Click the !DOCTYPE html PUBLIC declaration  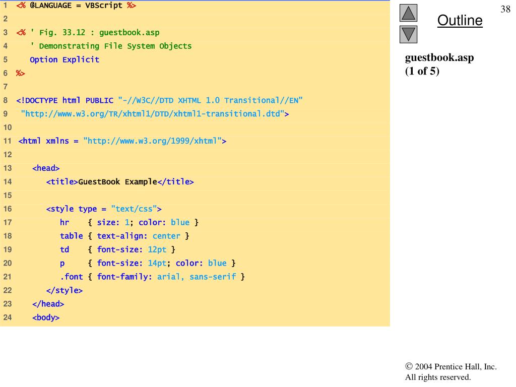[159, 100]
